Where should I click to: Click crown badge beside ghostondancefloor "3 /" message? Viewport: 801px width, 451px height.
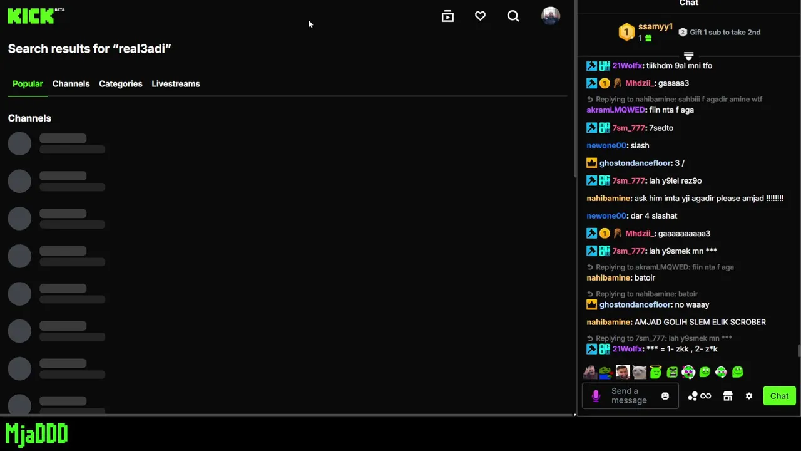click(x=591, y=163)
